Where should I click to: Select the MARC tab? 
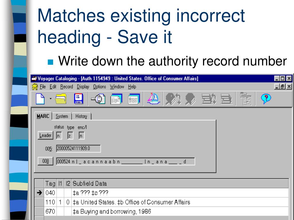pos(43,116)
